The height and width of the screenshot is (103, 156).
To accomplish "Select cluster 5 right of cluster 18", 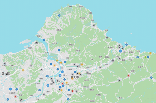I will [17, 89].
